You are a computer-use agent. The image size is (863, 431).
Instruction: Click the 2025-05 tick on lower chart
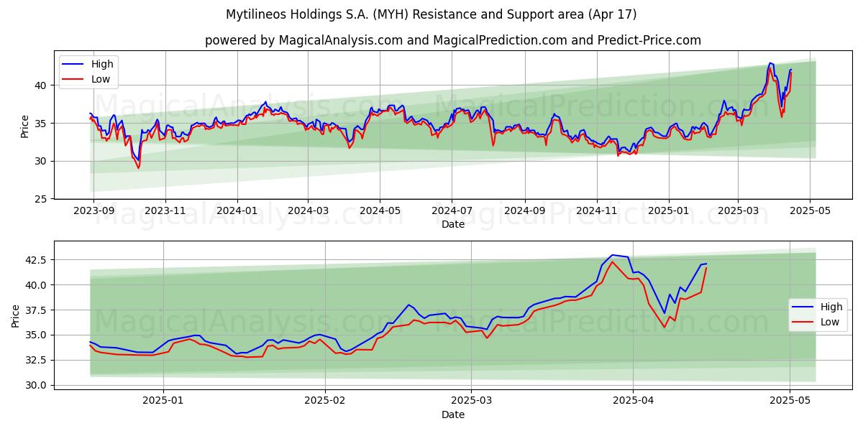[x=790, y=401]
